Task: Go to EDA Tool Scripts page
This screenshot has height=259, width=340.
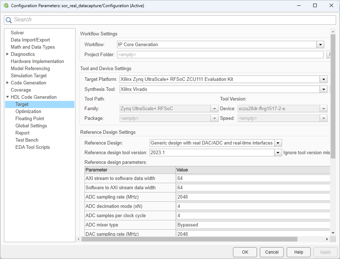Action: click(x=33, y=147)
